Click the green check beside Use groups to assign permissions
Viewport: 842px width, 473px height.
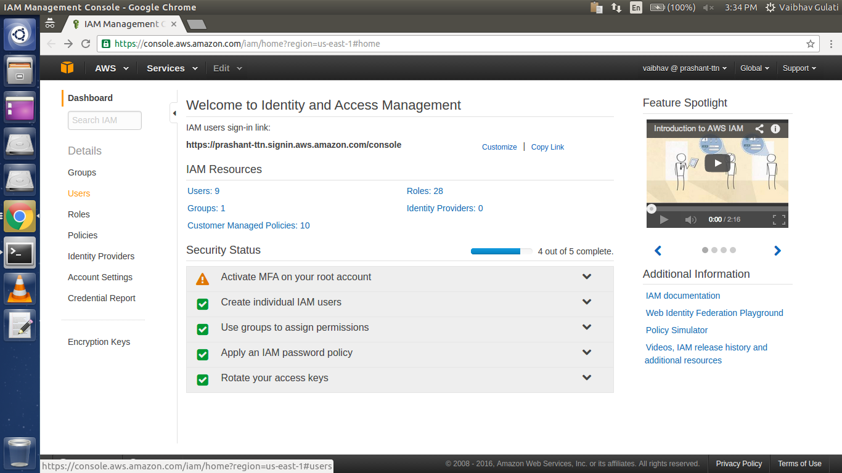[x=202, y=329]
